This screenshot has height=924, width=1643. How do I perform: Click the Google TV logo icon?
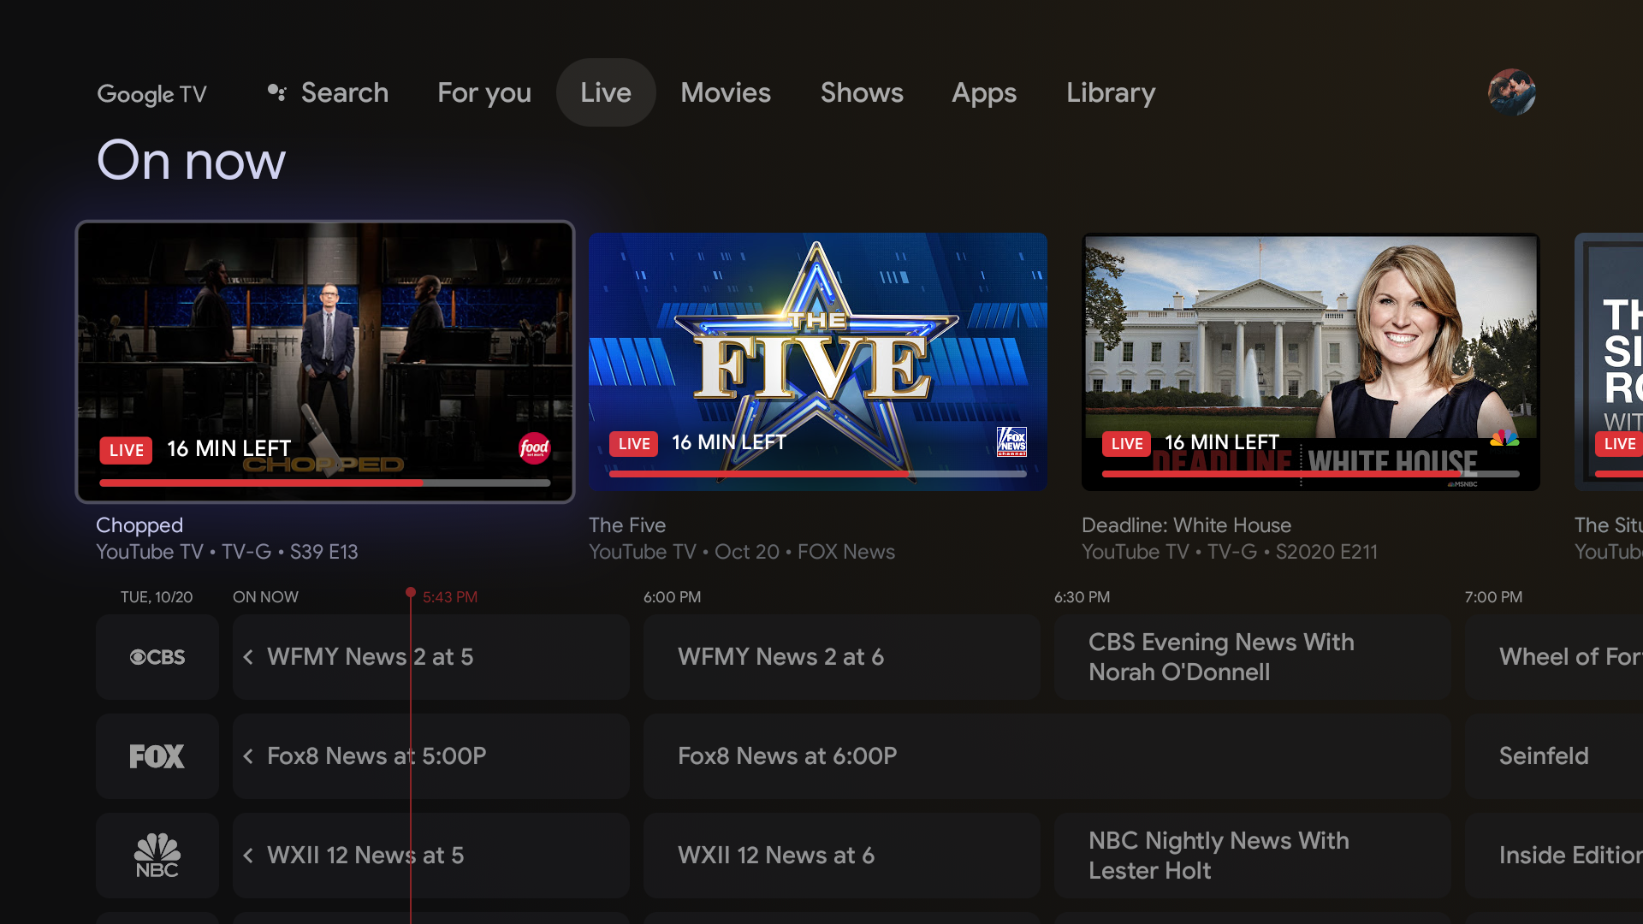(152, 92)
